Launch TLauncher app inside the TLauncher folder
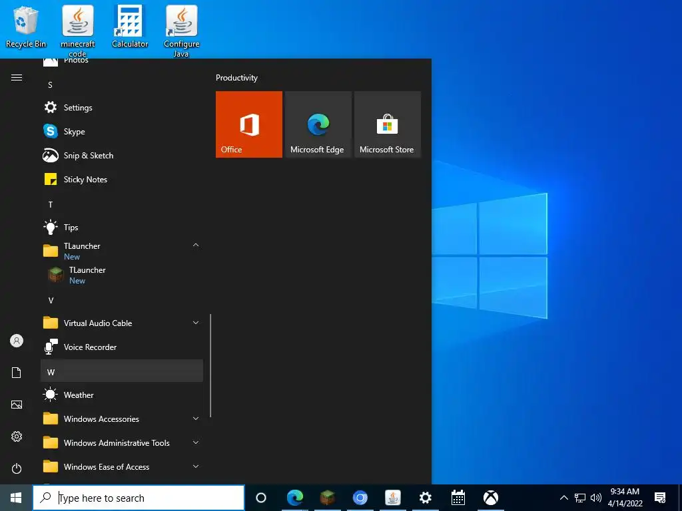 [x=122, y=275]
